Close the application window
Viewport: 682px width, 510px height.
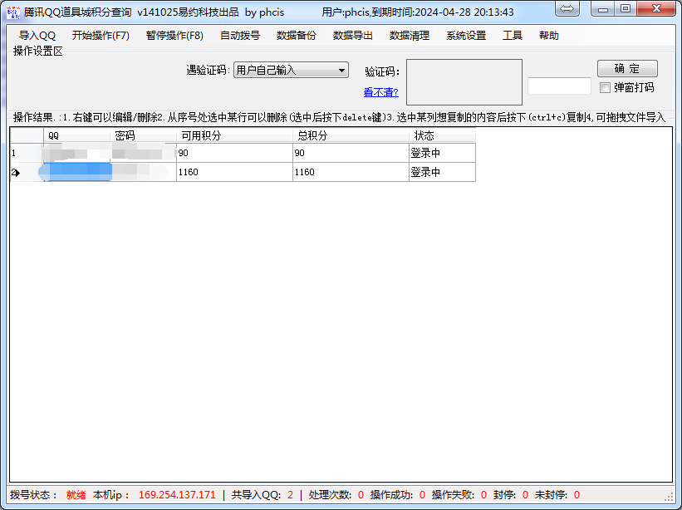[x=656, y=8]
